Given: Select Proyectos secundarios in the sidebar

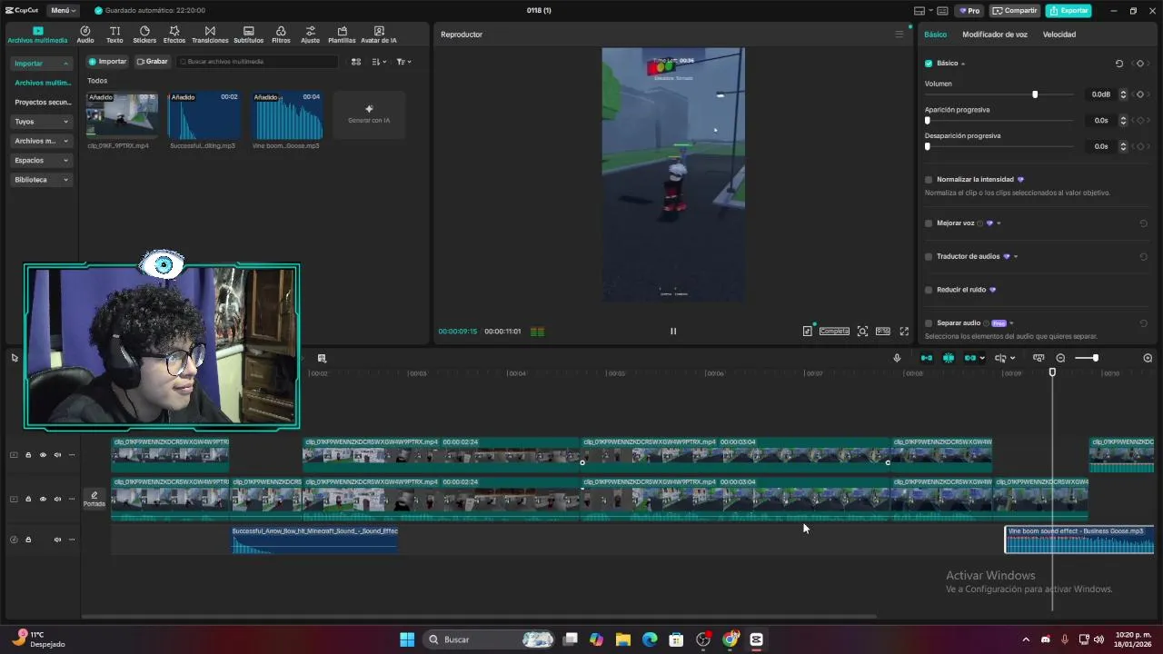Looking at the screenshot, I should [x=42, y=103].
